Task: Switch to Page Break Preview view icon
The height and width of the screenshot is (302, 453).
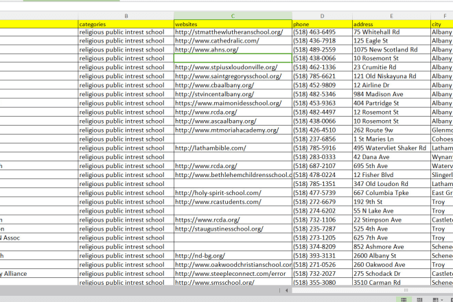Action: 419,299
